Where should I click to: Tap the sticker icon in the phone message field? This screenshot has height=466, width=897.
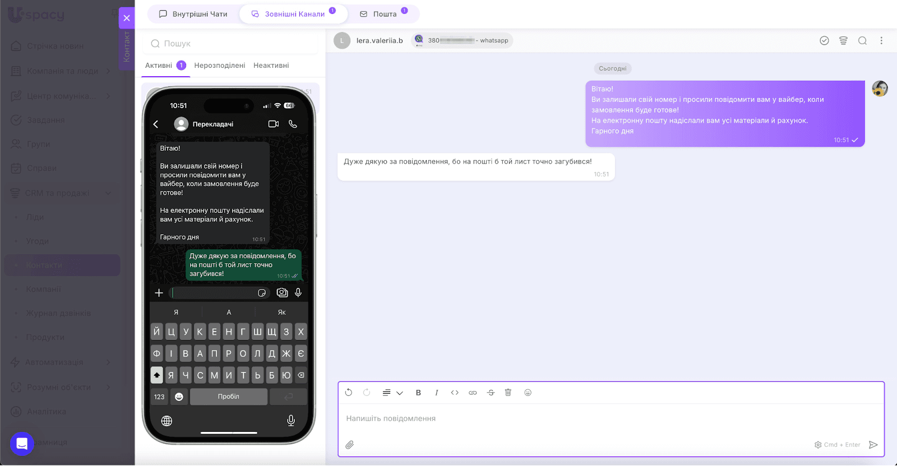point(262,293)
